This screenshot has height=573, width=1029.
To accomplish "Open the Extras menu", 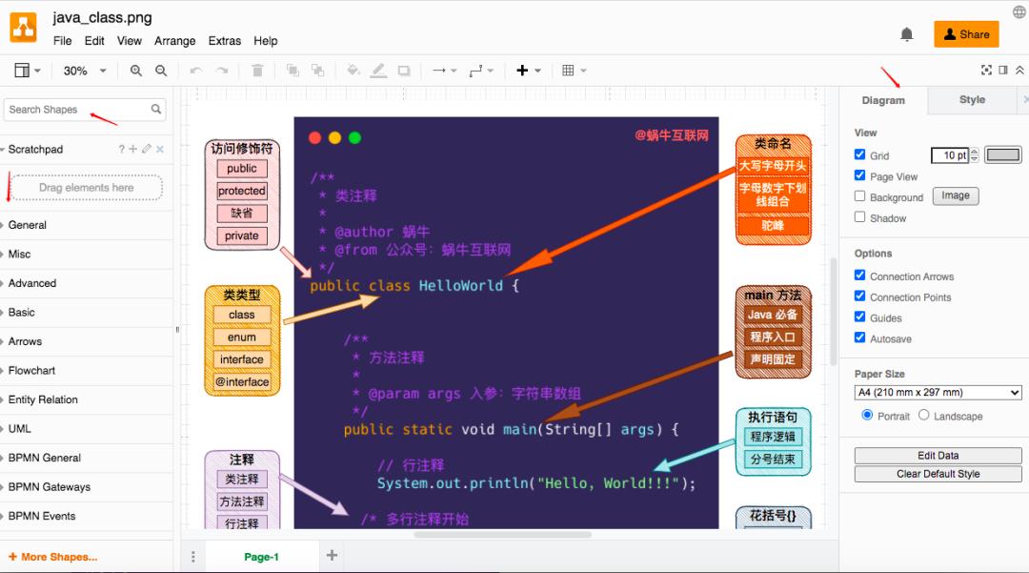I will tap(225, 41).
